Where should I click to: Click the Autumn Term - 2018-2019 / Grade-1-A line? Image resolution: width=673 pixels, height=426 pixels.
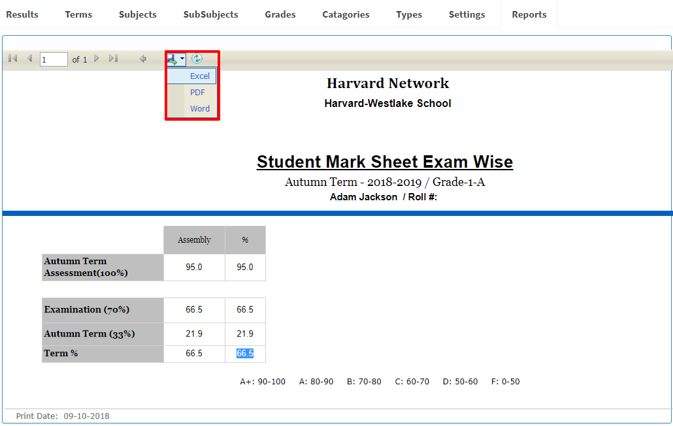(x=385, y=182)
